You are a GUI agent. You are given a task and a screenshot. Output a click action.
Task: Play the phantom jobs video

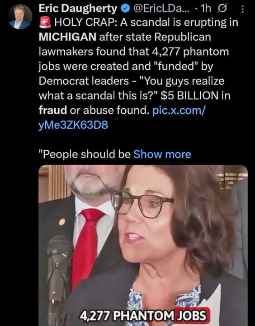tap(143, 245)
